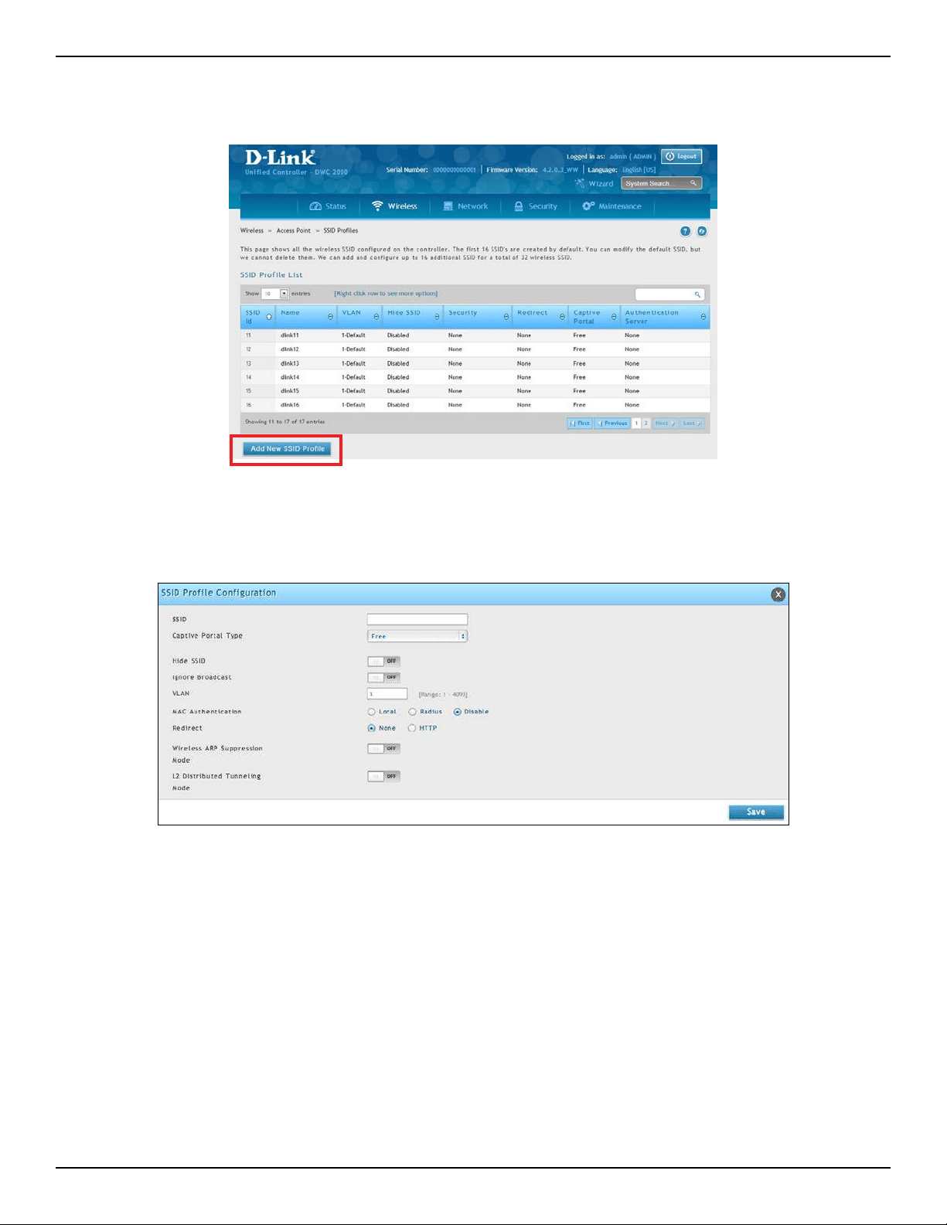Screen dimensions: 947x1225
Task: Go to Previous page of list
Action: click(x=612, y=424)
